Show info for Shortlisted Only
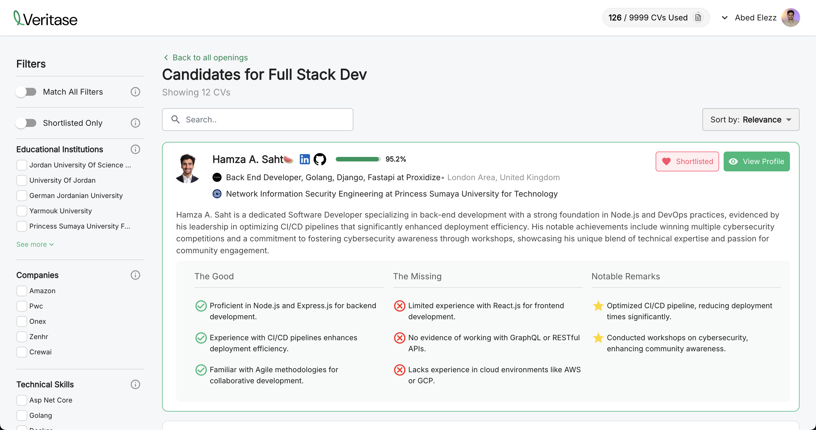 135,123
